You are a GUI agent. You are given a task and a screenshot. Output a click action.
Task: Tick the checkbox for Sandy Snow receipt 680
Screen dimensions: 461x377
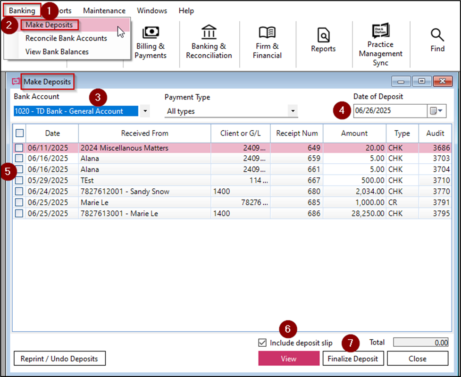[x=19, y=192]
